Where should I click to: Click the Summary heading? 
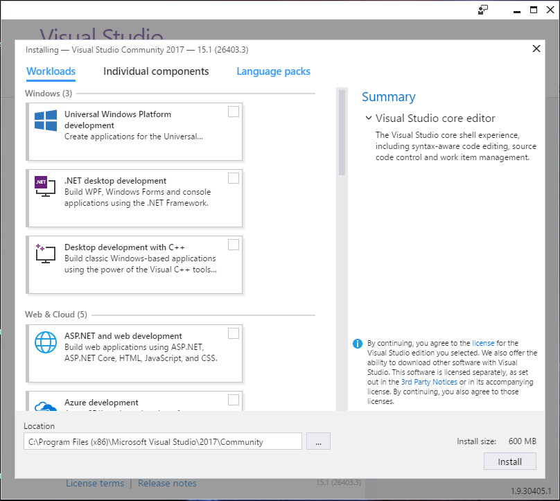click(389, 97)
